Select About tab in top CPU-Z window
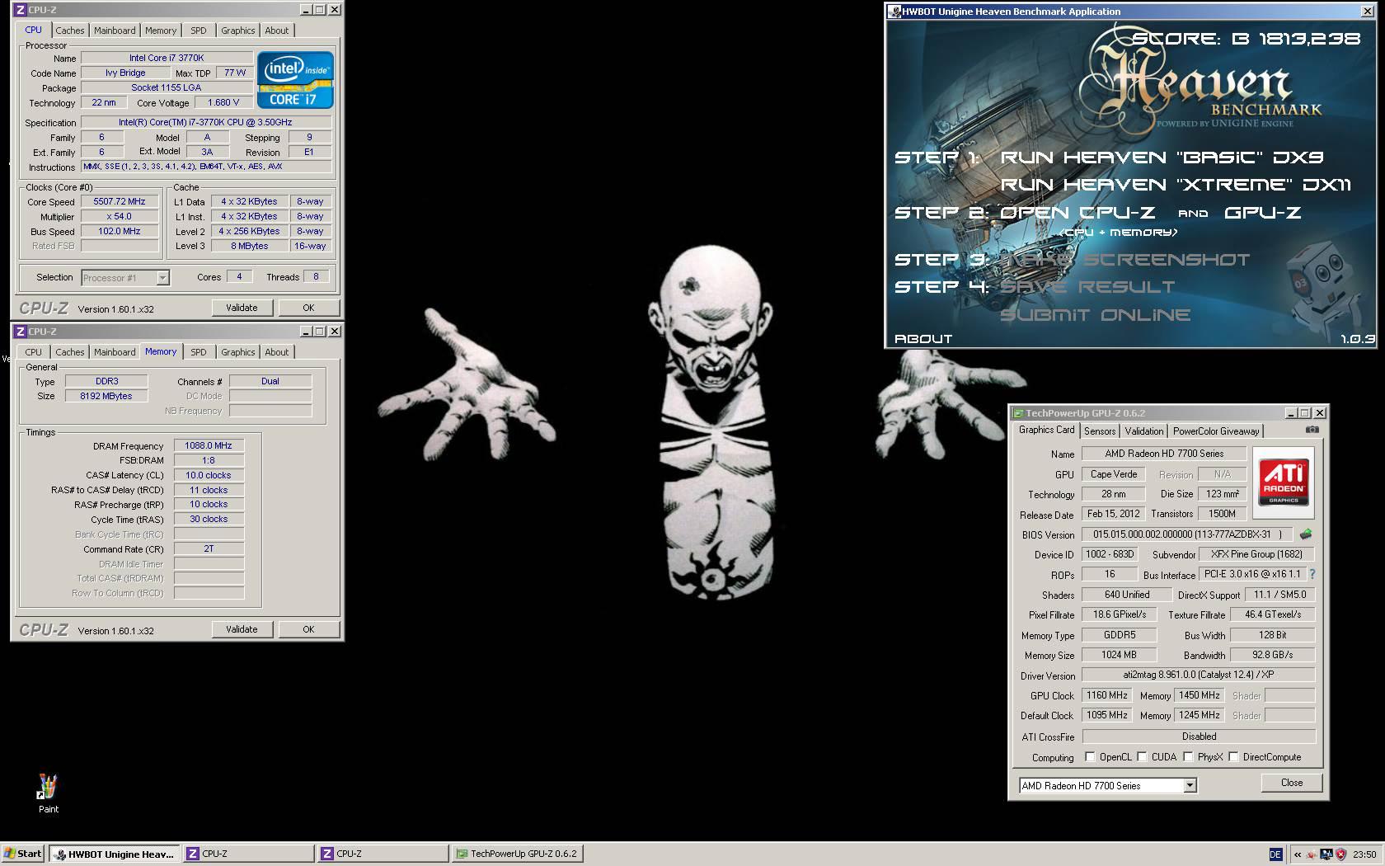Viewport: 1385px width, 866px height. [x=277, y=31]
